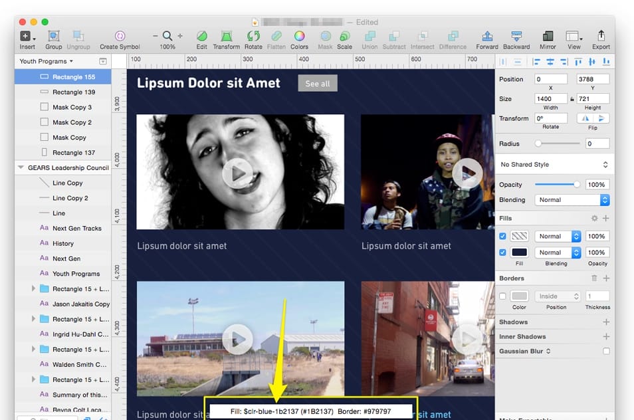Click the Export toolbar icon
Screen dimensions: 634x420
click(x=601, y=37)
